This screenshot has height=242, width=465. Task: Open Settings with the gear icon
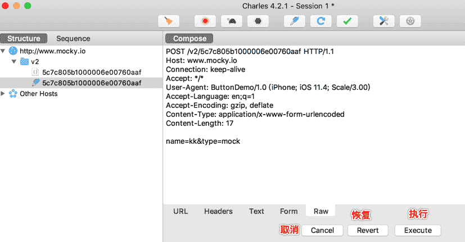pos(410,21)
